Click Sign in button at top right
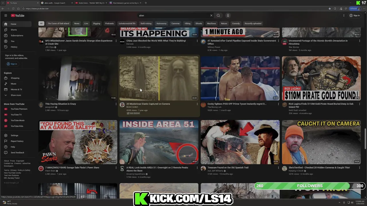The width and height of the screenshot is (367, 206). 355,15
